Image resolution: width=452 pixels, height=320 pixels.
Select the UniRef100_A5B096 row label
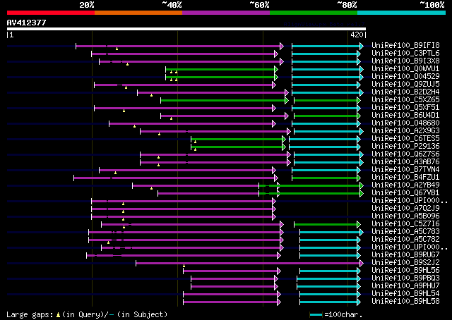[x=405, y=216]
